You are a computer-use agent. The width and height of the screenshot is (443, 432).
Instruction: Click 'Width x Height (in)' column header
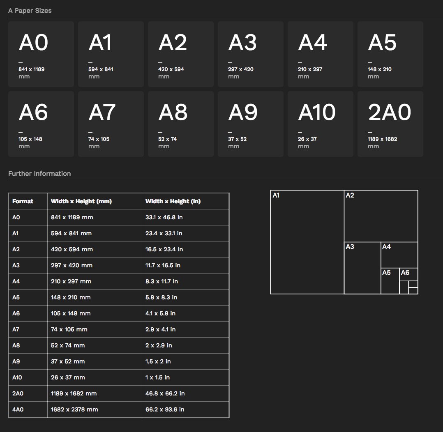185,201
